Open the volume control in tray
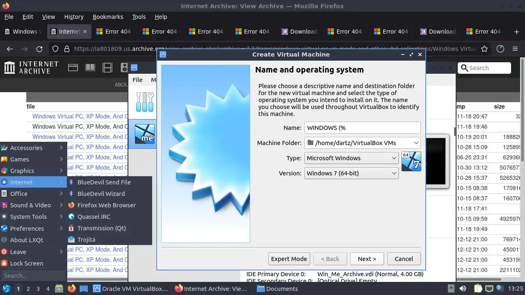This screenshot has height=295, width=525. (x=462, y=288)
